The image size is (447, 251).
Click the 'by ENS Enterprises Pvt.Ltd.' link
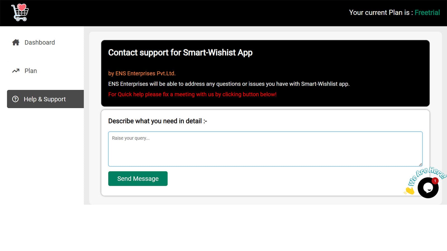(142, 73)
